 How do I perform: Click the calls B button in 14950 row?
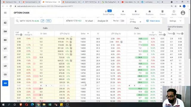point(41,86)
